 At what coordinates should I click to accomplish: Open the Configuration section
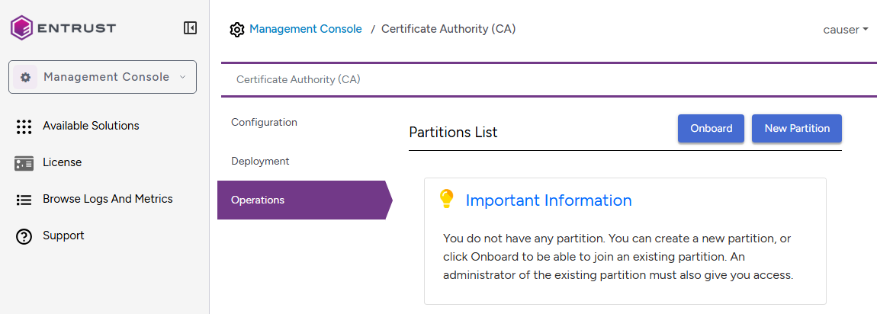pos(264,122)
